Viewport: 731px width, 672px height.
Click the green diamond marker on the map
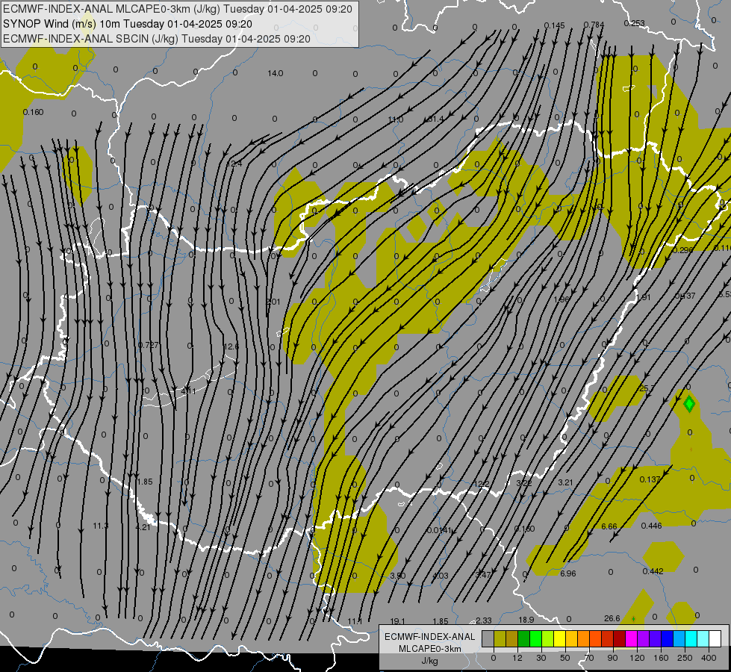(x=689, y=404)
